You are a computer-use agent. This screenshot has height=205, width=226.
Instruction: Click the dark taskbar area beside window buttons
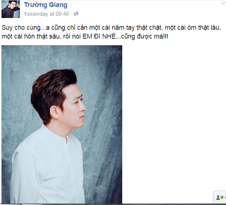134,204
